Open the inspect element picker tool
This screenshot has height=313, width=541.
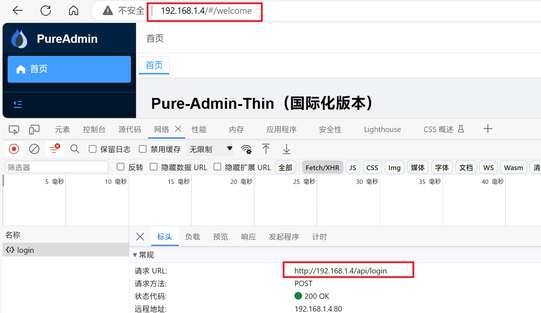point(14,129)
